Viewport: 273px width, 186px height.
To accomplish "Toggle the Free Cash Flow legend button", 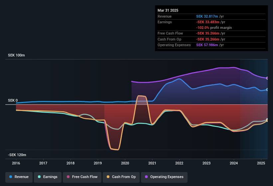I will [82, 177].
